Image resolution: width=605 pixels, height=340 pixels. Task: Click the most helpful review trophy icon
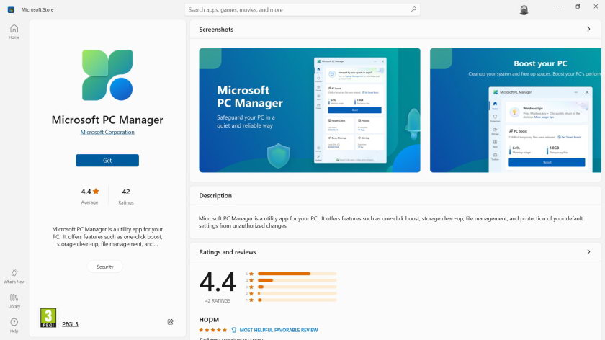tap(233, 330)
